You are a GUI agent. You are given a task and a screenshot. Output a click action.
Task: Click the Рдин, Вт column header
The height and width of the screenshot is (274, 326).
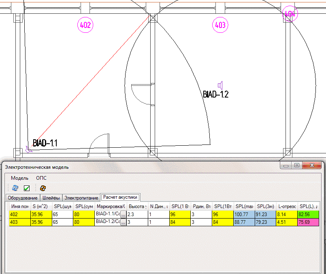pos(201,206)
